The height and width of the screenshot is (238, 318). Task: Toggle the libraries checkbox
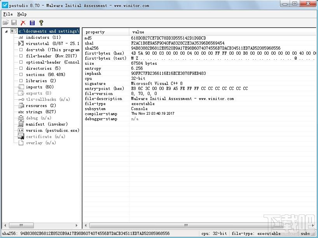21,81
